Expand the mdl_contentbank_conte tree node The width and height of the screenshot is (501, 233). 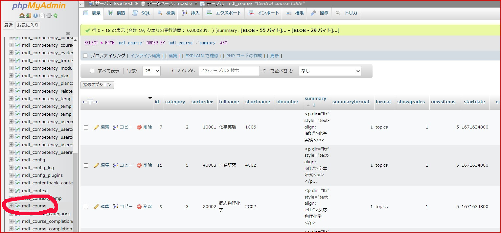[11, 183]
